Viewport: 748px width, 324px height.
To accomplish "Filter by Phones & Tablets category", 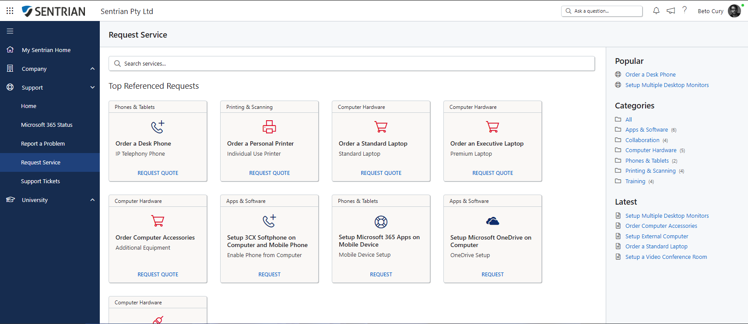I will pyautogui.click(x=647, y=160).
